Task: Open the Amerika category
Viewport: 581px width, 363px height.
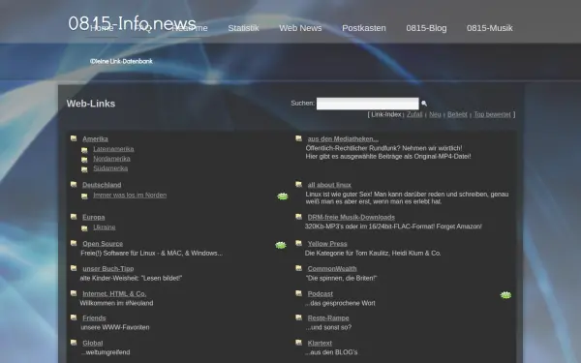Action: (x=95, y=138)
